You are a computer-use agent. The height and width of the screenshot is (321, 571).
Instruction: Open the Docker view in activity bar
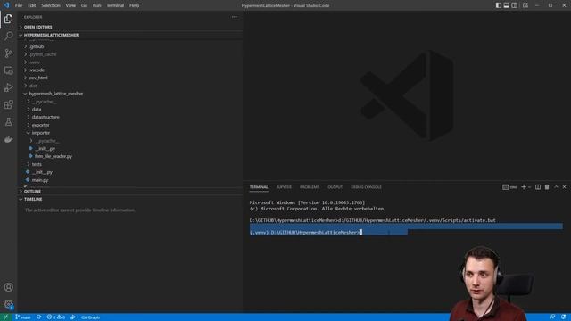(x=8, y=139)
